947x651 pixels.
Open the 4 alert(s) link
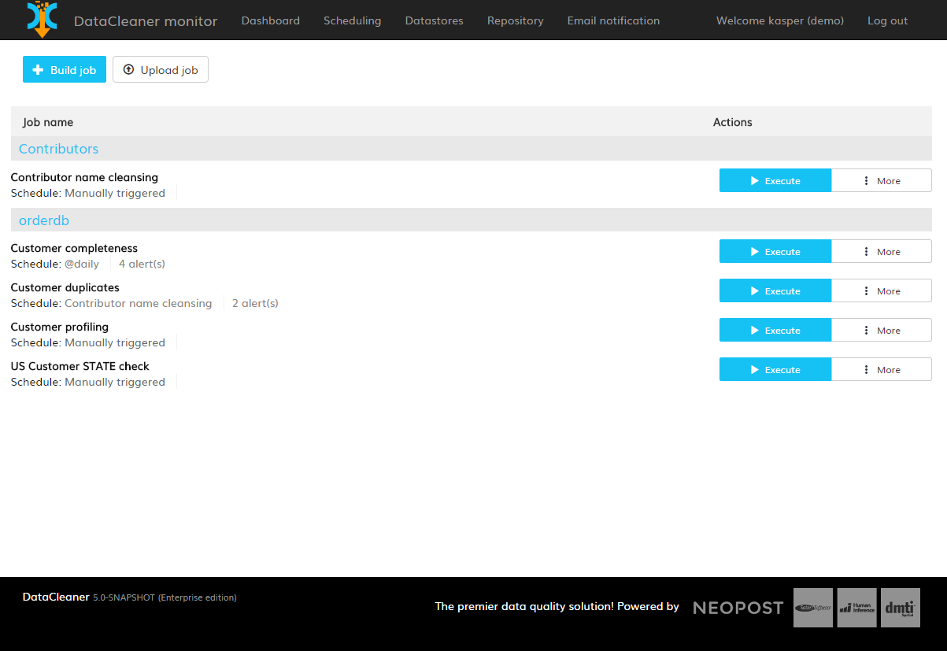pyautogui.click(x=142, y=264)
